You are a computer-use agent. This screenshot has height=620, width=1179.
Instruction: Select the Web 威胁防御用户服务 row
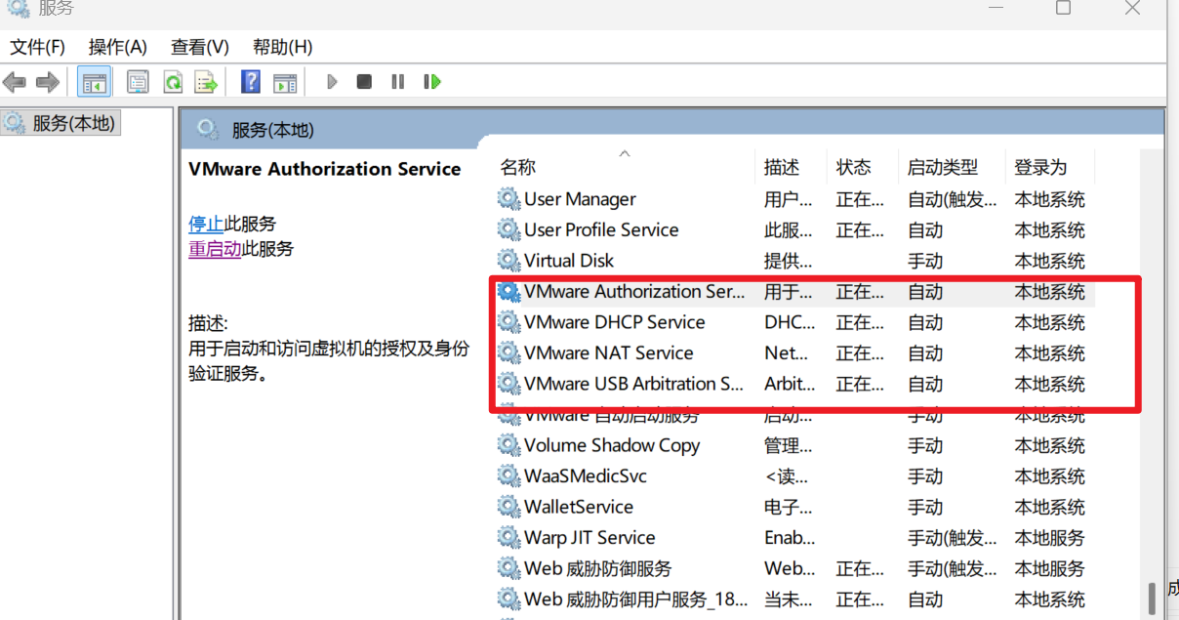(794, 599)
